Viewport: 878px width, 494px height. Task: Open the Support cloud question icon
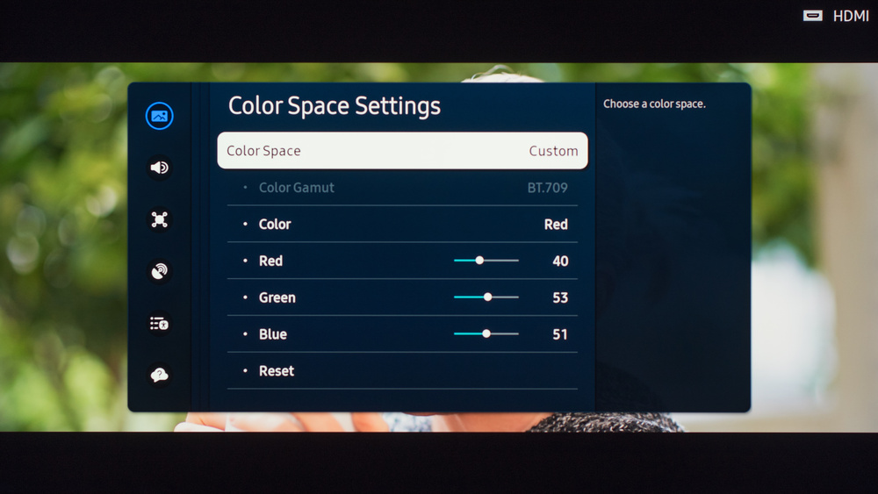[x=159, y=375]
